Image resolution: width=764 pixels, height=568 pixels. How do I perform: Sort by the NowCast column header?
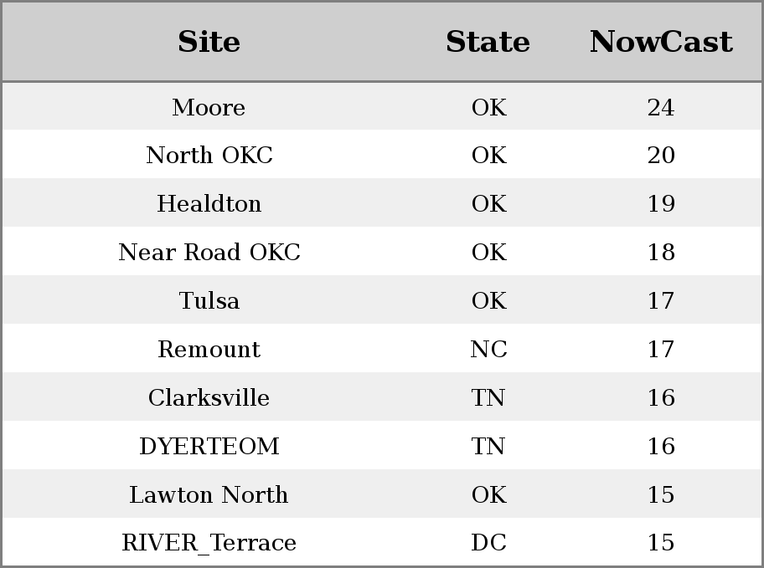(x=661, y=42)
